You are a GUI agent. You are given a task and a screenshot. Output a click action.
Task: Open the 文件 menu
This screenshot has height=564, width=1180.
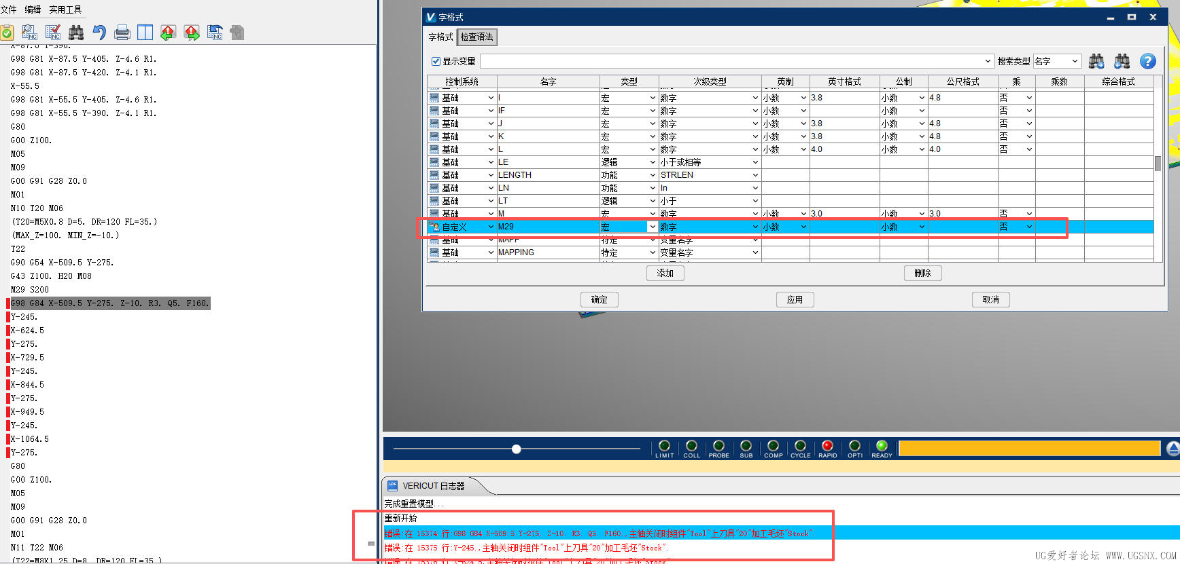click(9, 10)
